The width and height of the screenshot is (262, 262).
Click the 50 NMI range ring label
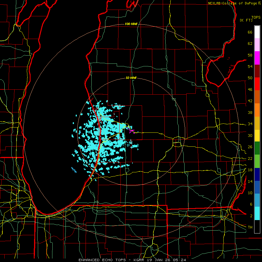coord(131,78)
